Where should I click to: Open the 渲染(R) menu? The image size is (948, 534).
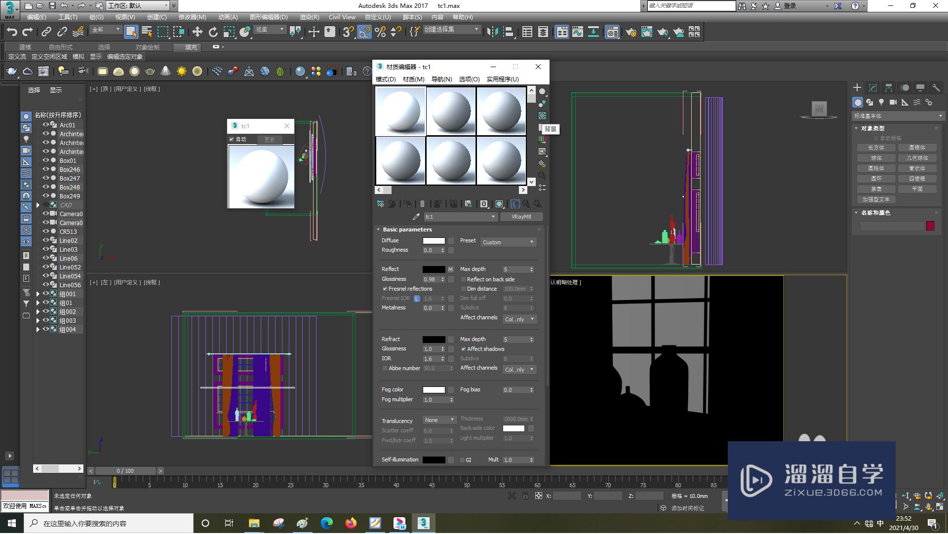click(x=309, y=17)
